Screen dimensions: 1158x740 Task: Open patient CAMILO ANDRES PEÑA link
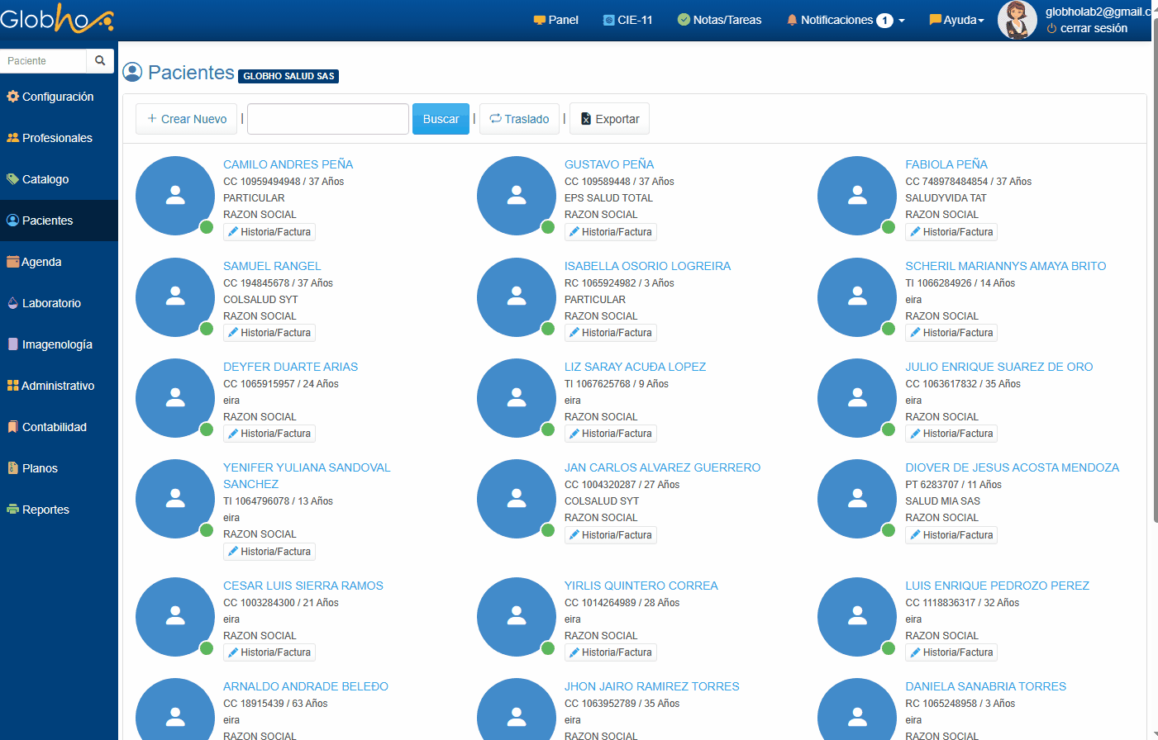288,164
